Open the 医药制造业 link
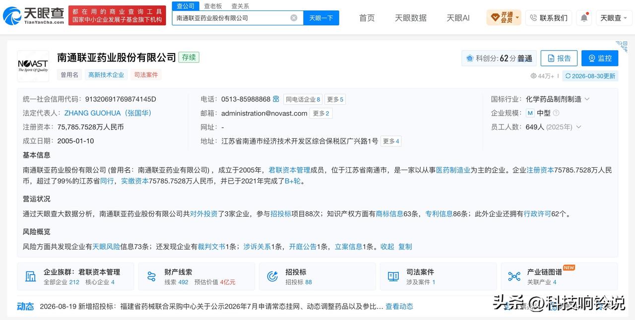The width and height of the screenshot is (635, 320). (x=453, y=170)
